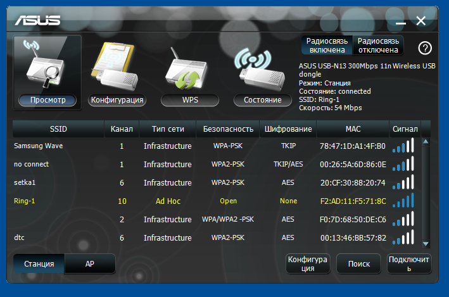
Task: Click signal bars of F0:7D:68:50:DE:C6 network
Action: 403,219
